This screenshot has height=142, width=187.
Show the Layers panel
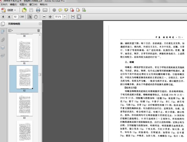point(3,48)
